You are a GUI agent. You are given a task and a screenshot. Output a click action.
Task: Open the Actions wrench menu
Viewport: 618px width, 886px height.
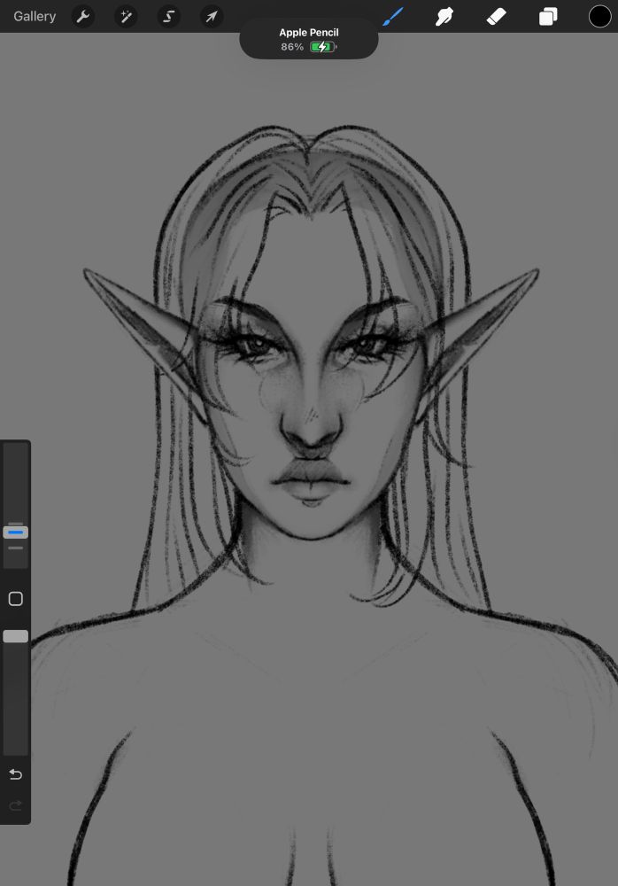[x=83, y=16]
